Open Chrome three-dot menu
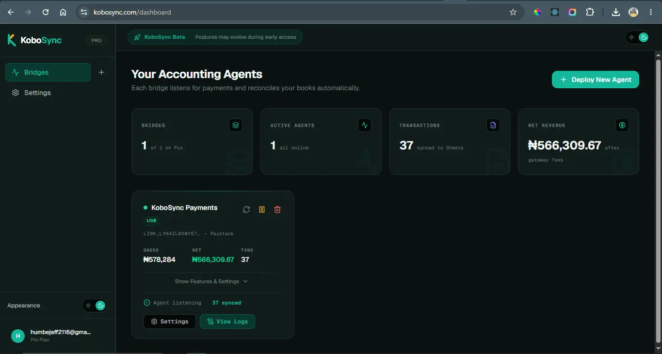The height and width of the screenshot is (354, 662). tap(650, 12)
